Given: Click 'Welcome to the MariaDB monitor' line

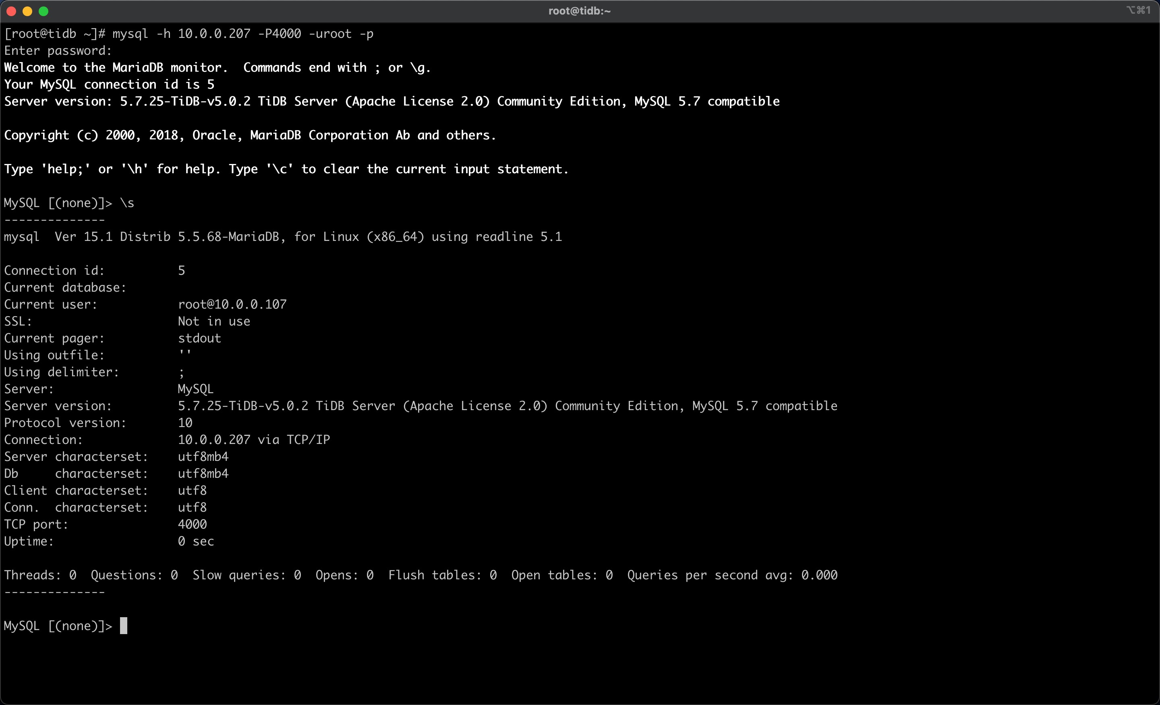Looking at the screenshot, I should click(217, 68).
